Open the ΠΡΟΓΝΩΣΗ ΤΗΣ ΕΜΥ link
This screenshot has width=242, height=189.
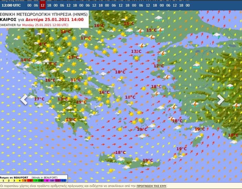click(151, 186)
